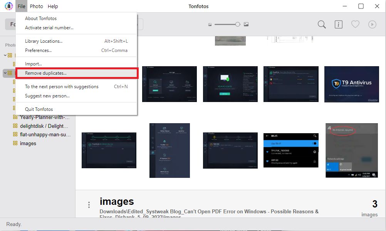The height and width of the screenshot is (231, 386).
Task: Click the search magnifier icon
Action: pyautogui.click(x=322, y=24)
